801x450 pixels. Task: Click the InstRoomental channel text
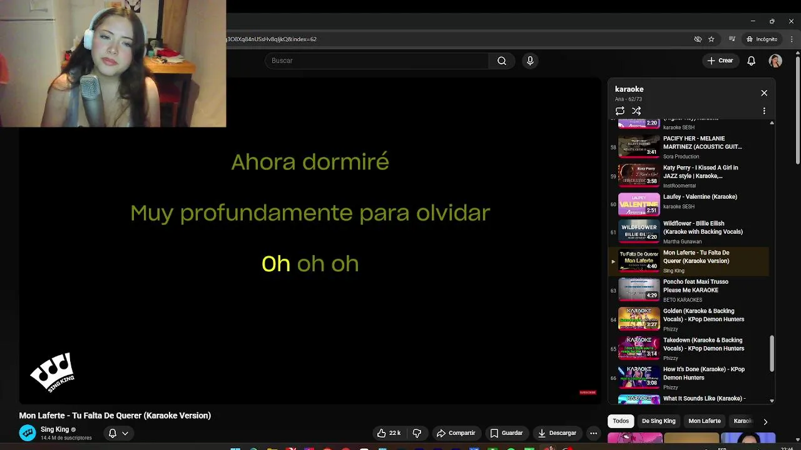680,186
